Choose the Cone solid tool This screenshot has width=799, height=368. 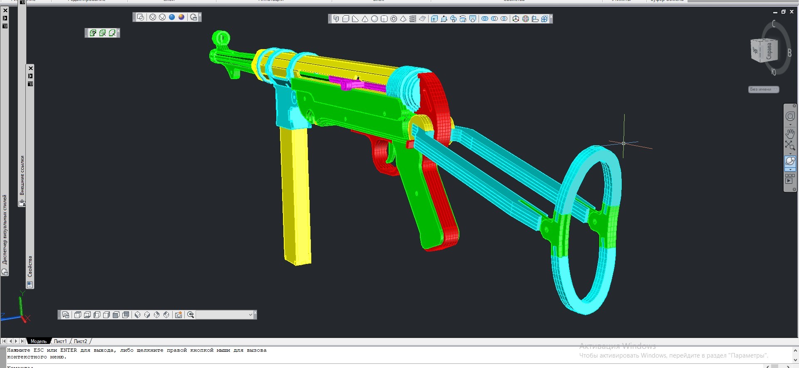click(x=365, y=19)
